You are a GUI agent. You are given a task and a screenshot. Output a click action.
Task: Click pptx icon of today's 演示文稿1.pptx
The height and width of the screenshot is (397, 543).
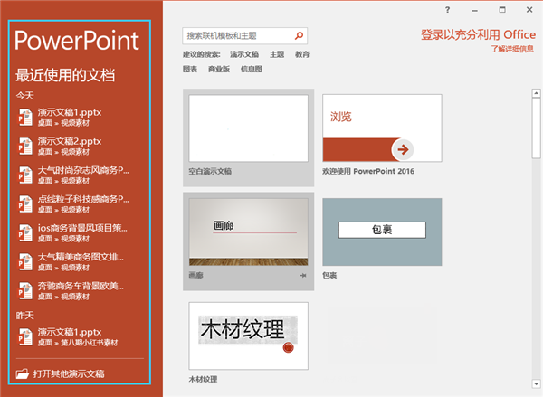[25, 117]
